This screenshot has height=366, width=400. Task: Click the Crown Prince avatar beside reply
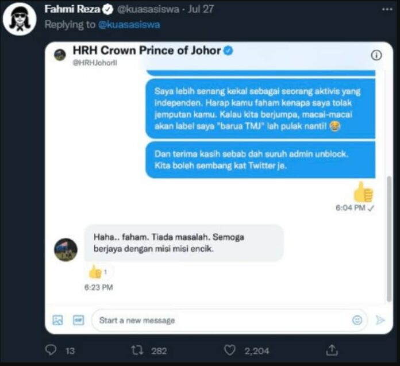click(x=66, y=250)
